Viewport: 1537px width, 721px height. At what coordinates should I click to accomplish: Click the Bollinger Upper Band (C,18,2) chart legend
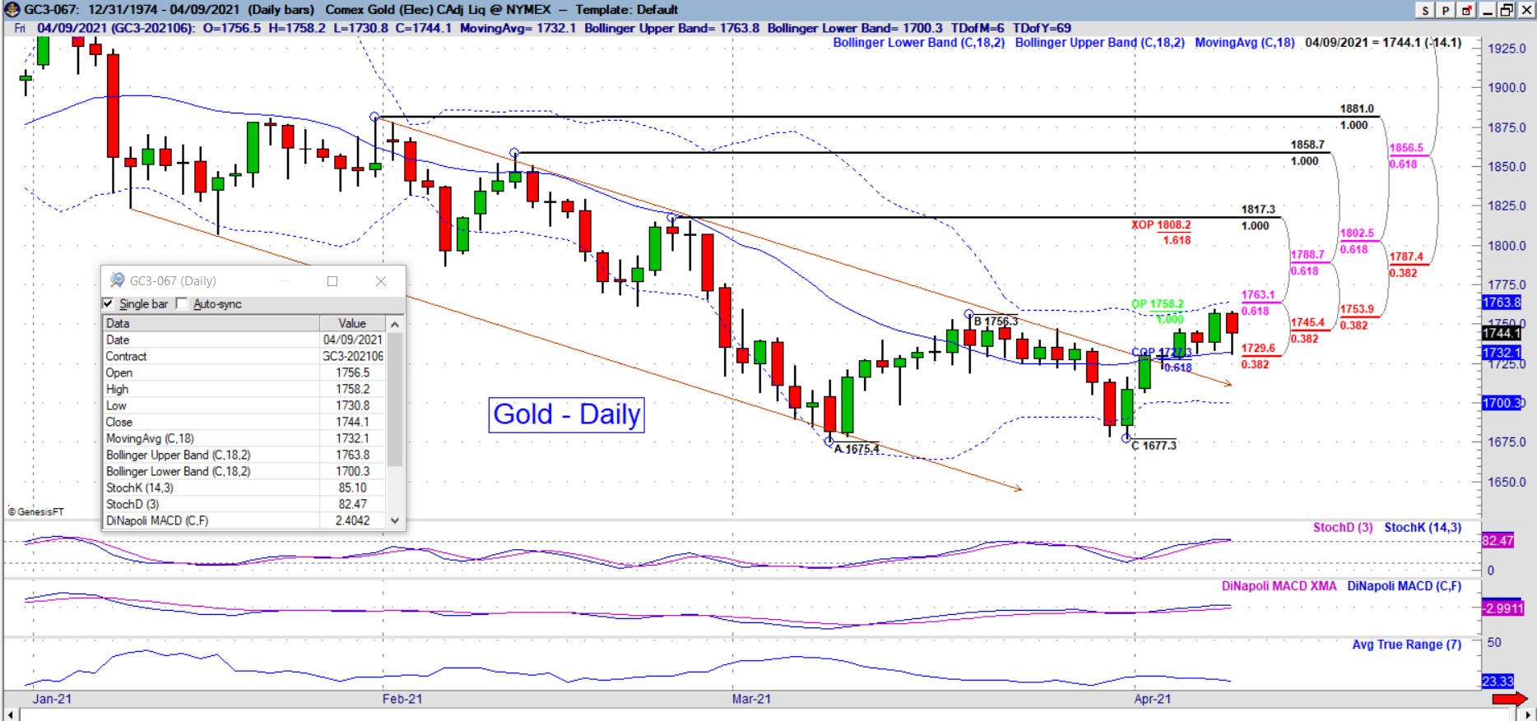(x=1099, y=43)
